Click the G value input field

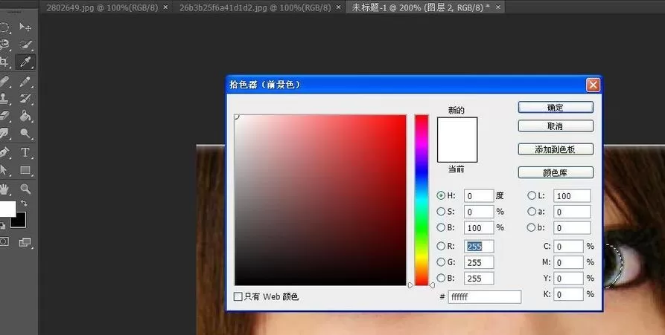point(479,263)
